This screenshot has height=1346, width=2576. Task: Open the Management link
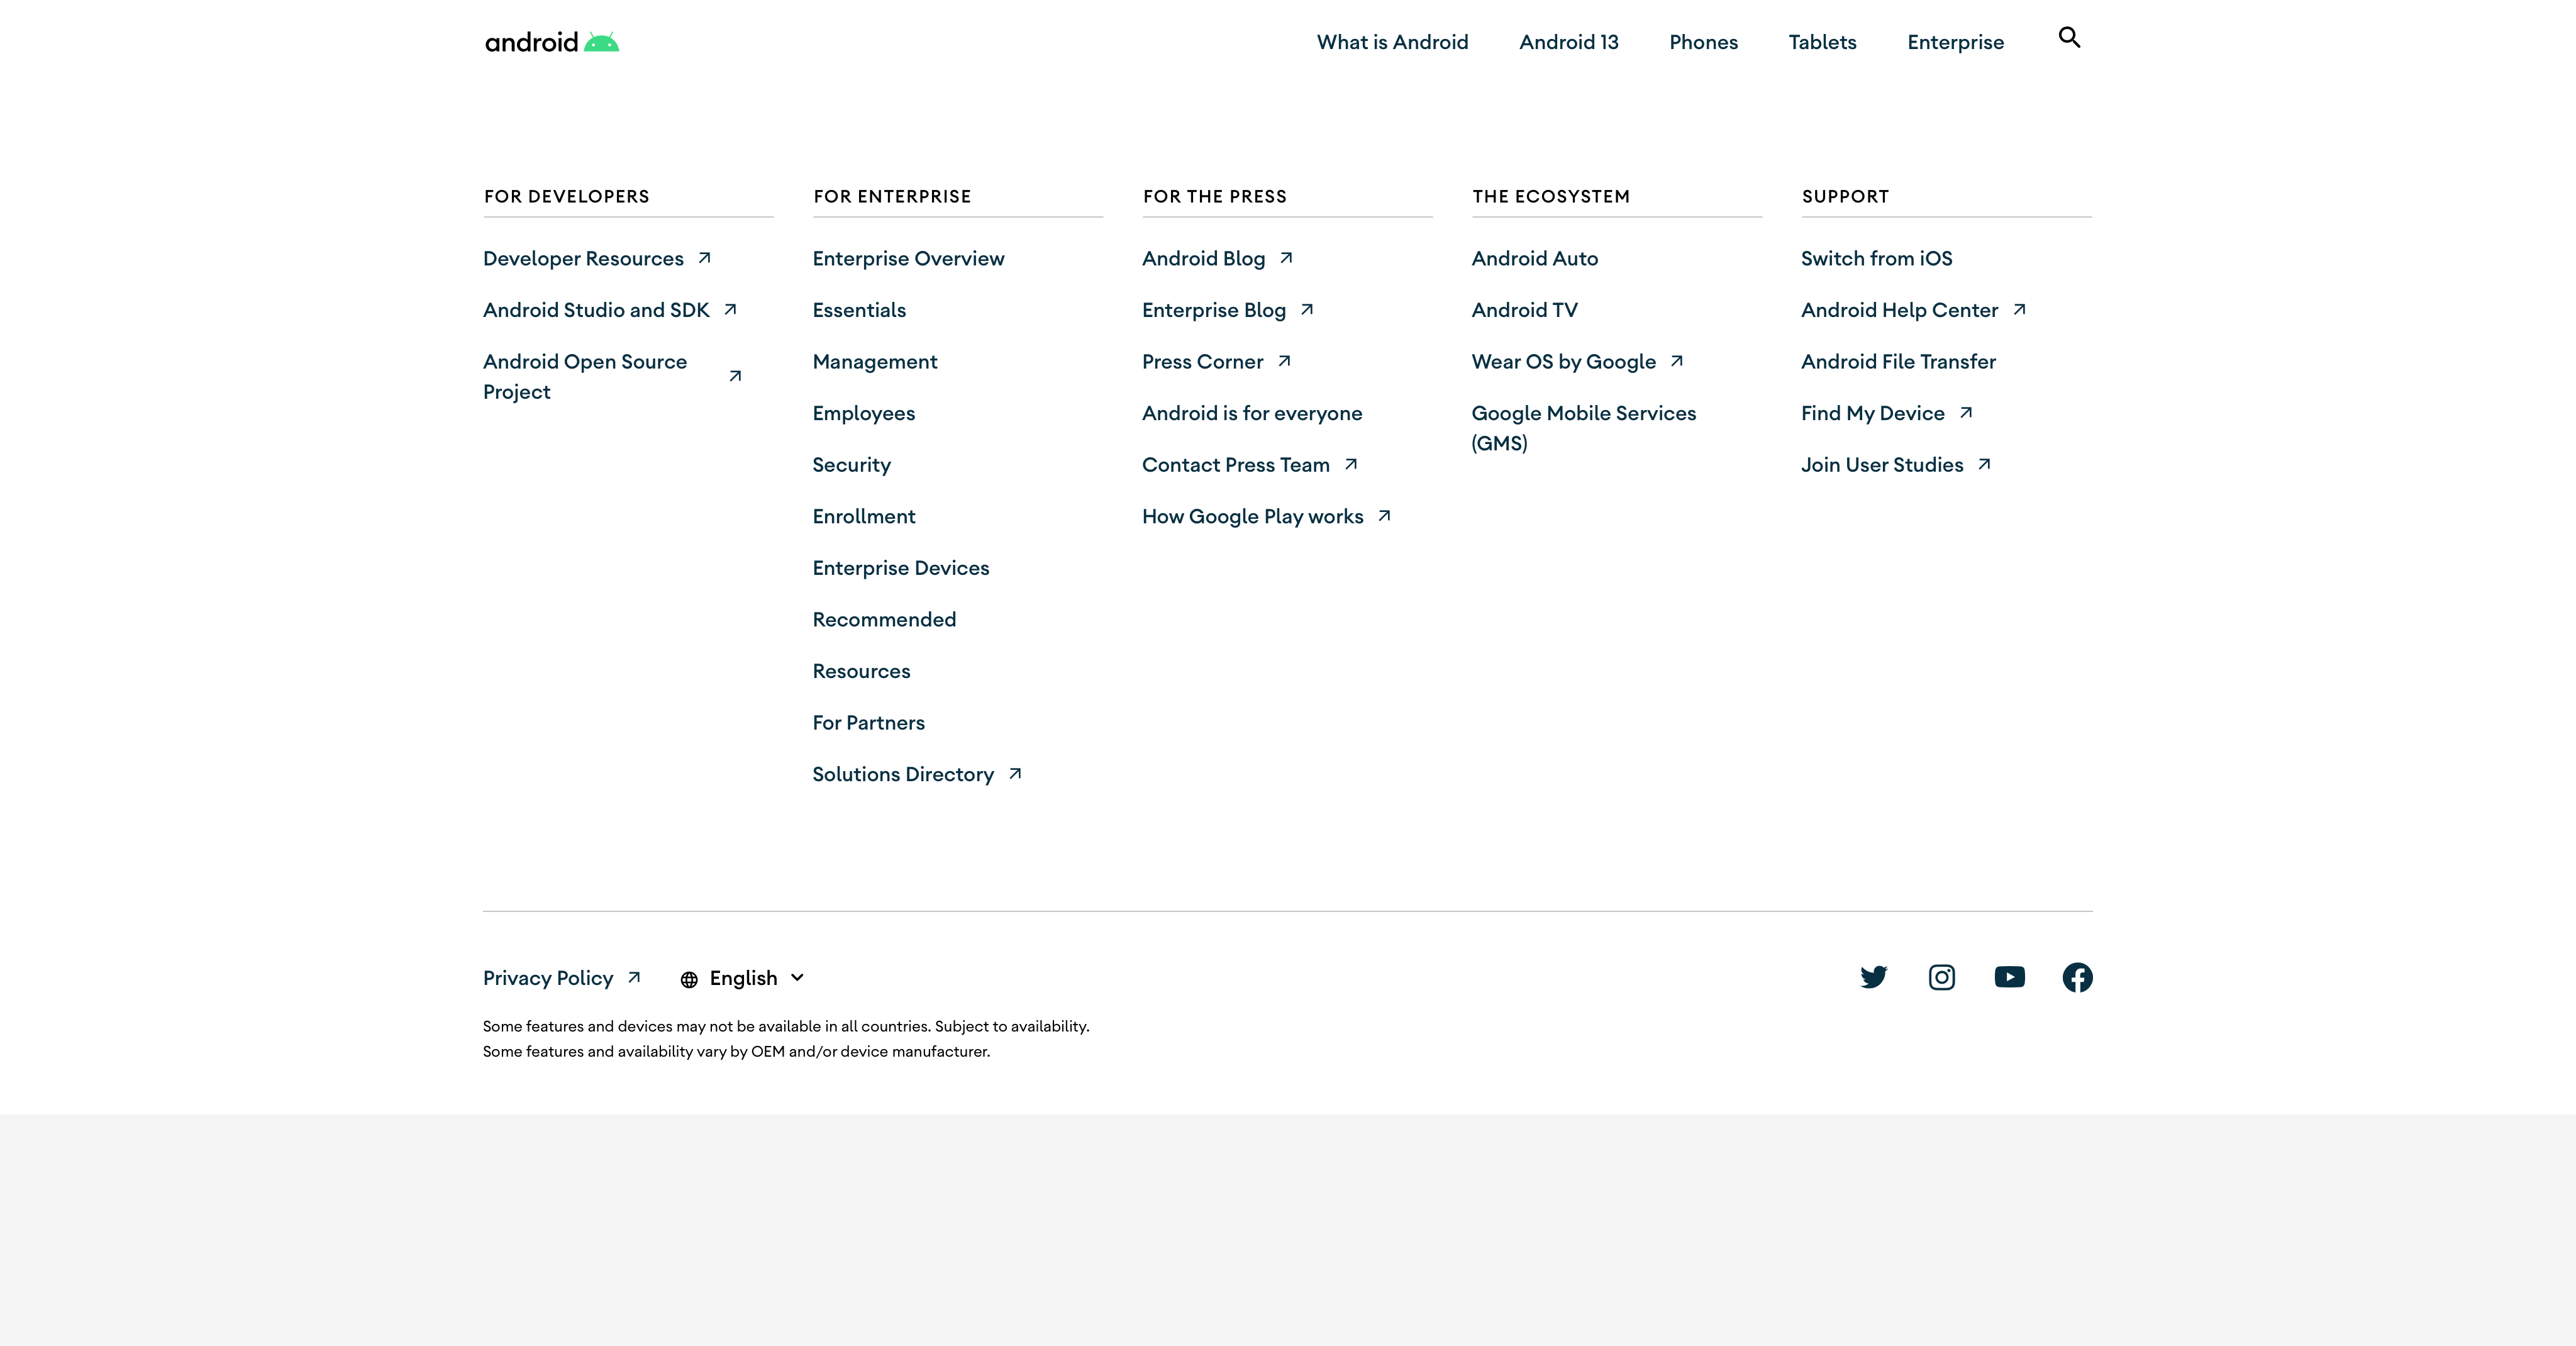click(x=875, y=362)
